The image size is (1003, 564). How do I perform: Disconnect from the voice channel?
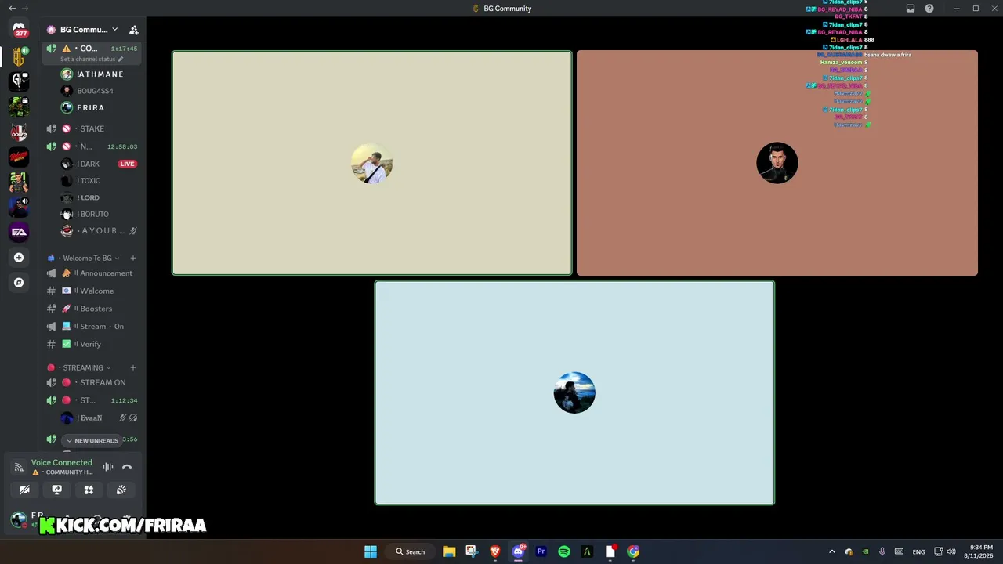coord(127,467)
